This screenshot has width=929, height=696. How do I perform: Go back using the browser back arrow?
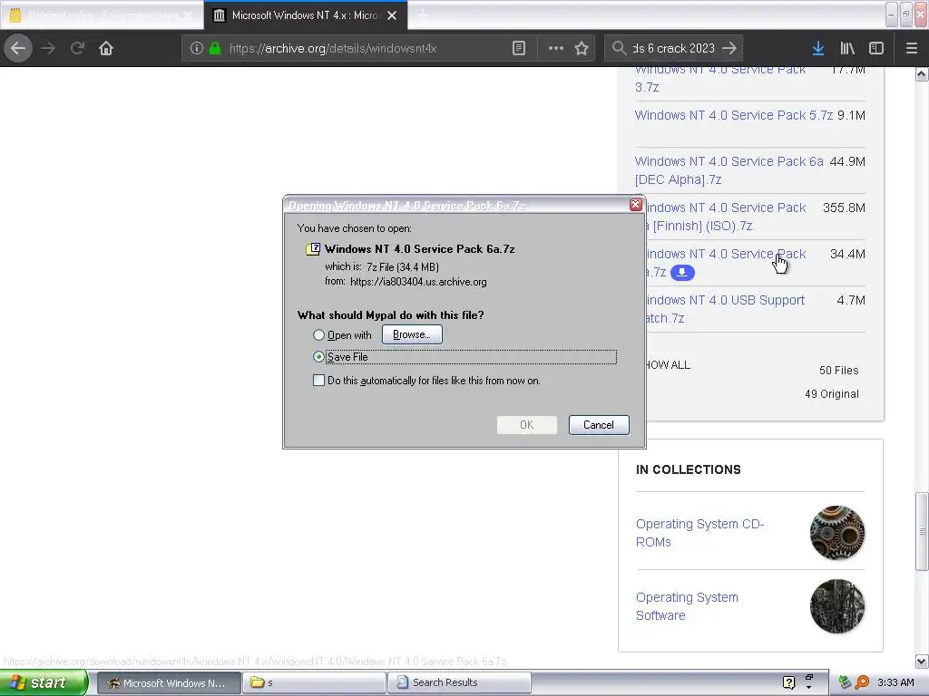pyautogui.click(x=18, y=48)
